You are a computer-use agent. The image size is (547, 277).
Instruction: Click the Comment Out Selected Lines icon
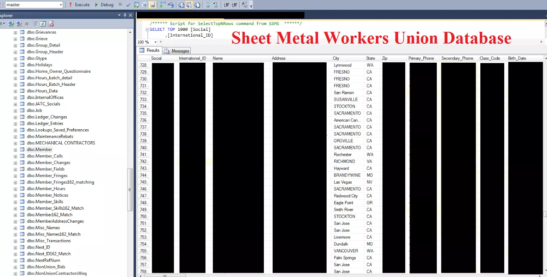(208, 5)
